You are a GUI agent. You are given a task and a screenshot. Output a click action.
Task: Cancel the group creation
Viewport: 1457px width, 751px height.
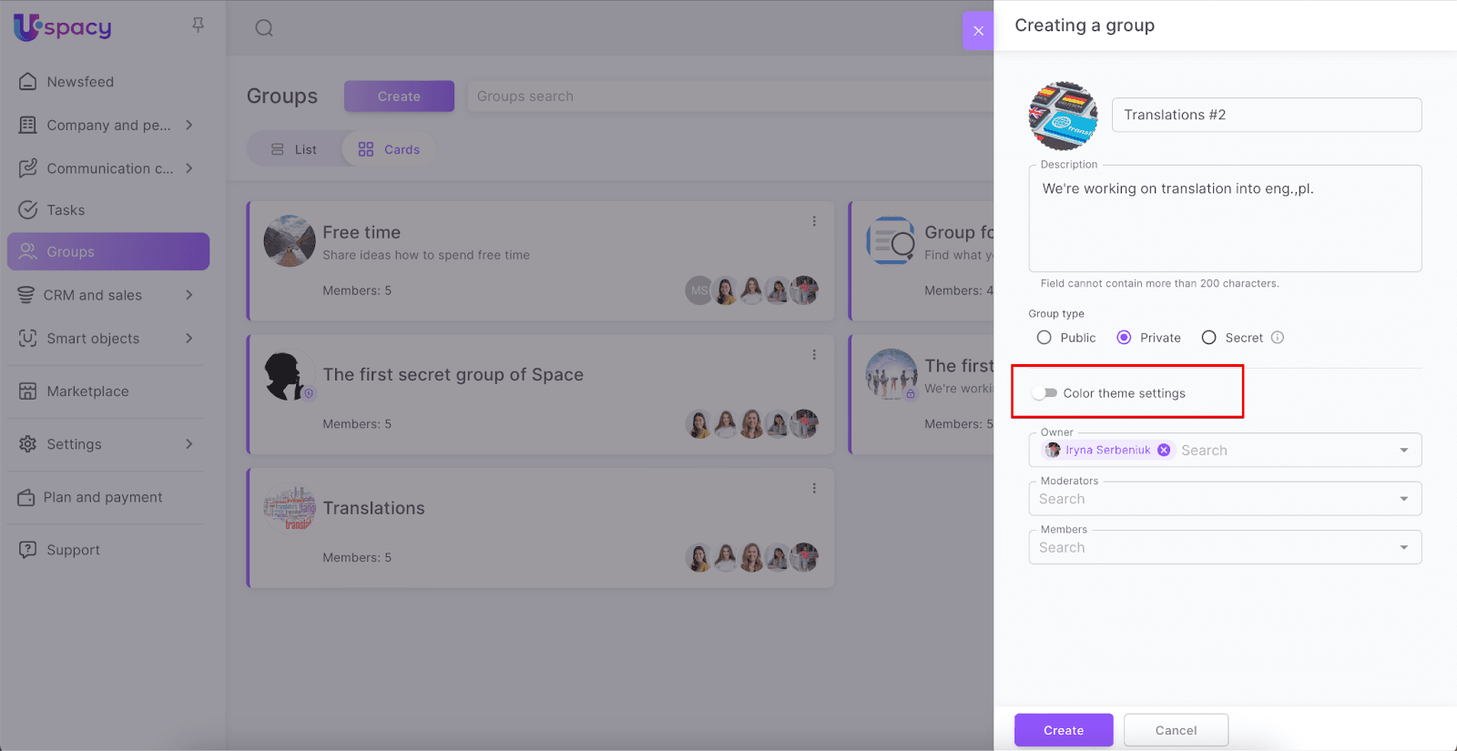click(1176, 730)
